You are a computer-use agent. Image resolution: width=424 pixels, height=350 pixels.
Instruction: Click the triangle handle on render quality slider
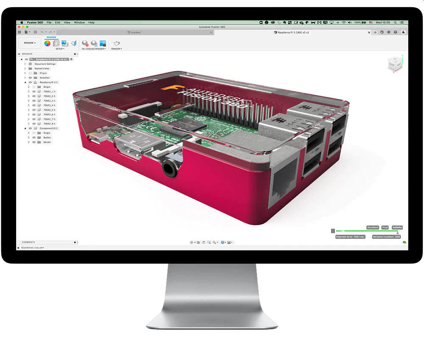398,233
